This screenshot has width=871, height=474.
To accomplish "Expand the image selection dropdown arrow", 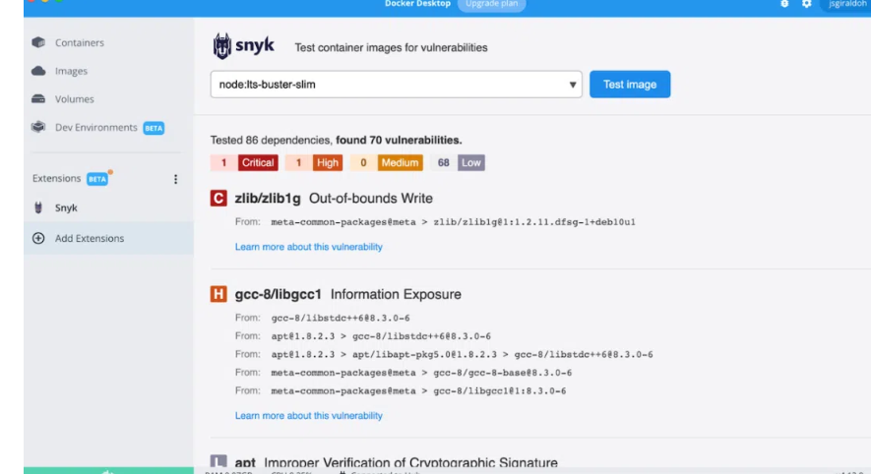I will pos(573,85).
